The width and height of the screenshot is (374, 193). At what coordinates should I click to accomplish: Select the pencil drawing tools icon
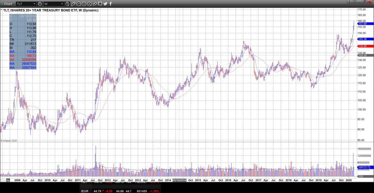point(73,4)
